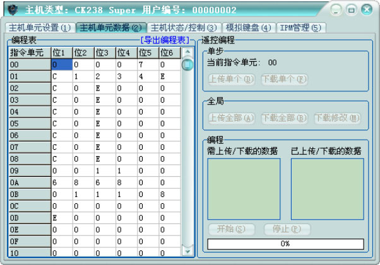Select the IPM管理 (5) tab
The height and width of the screenshot is (265, 380).
coord(300,28)
